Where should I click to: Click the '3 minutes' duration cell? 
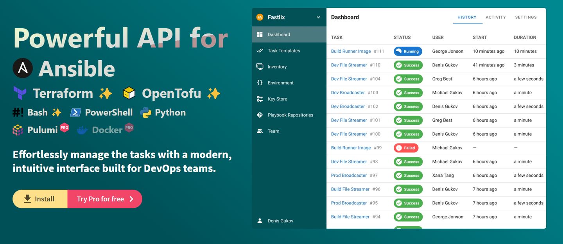(524, 65)
